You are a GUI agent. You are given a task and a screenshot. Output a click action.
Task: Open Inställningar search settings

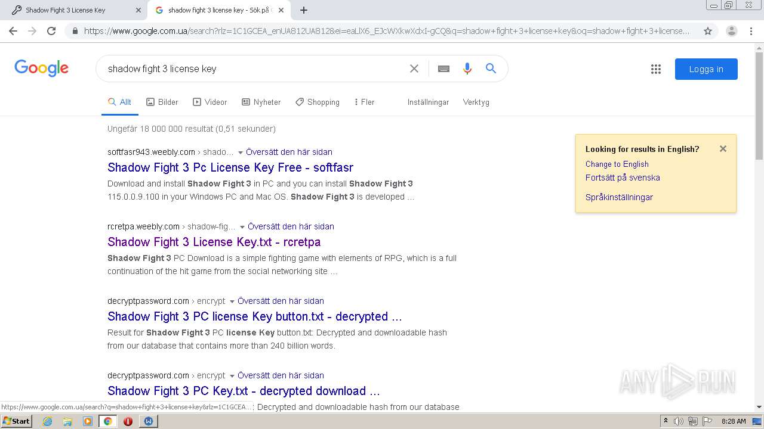[x=428, y=102]
